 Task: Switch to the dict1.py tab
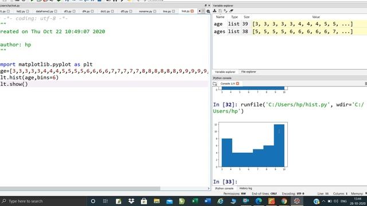pos(105,11)
